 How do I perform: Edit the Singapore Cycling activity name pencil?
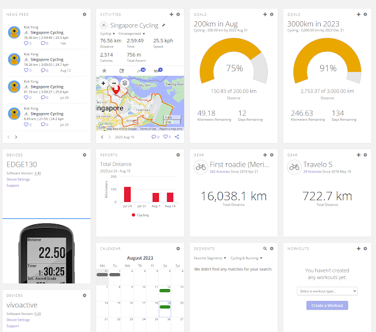coord(164,25)
